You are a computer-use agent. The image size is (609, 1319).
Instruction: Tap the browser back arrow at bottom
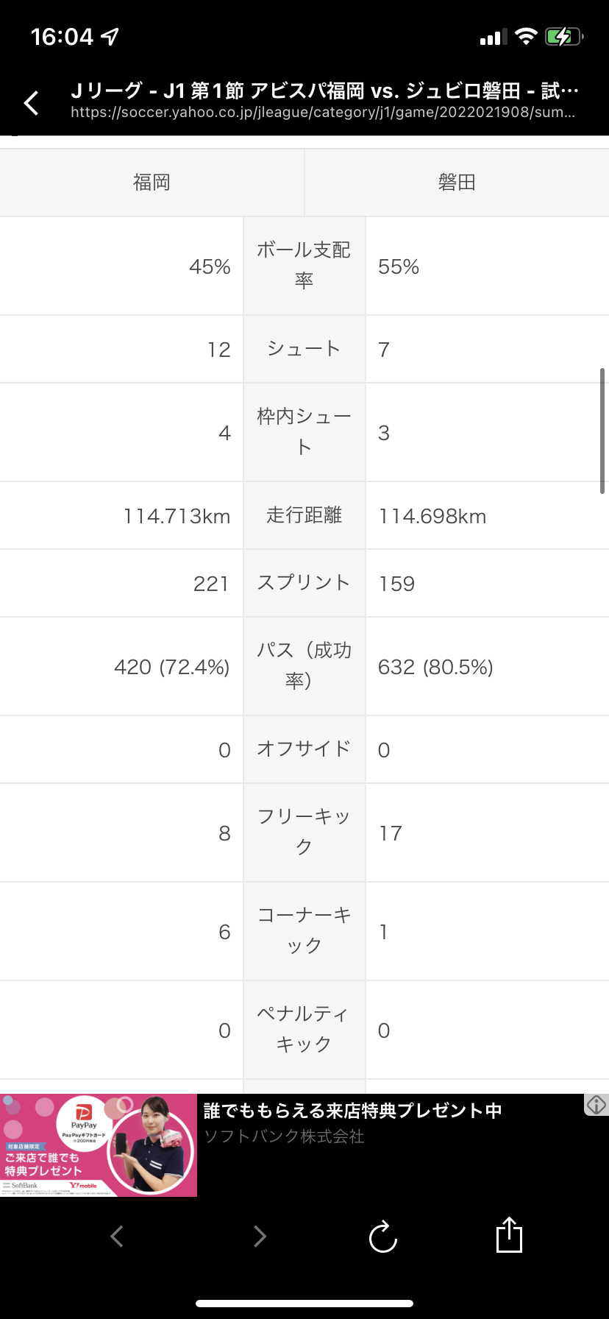(x=117, y=1236)
